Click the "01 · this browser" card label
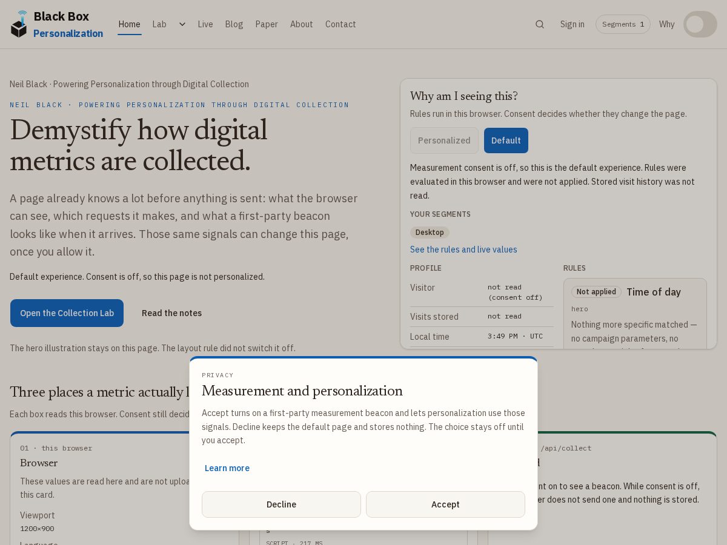The image size is (727, 545). 56,448
